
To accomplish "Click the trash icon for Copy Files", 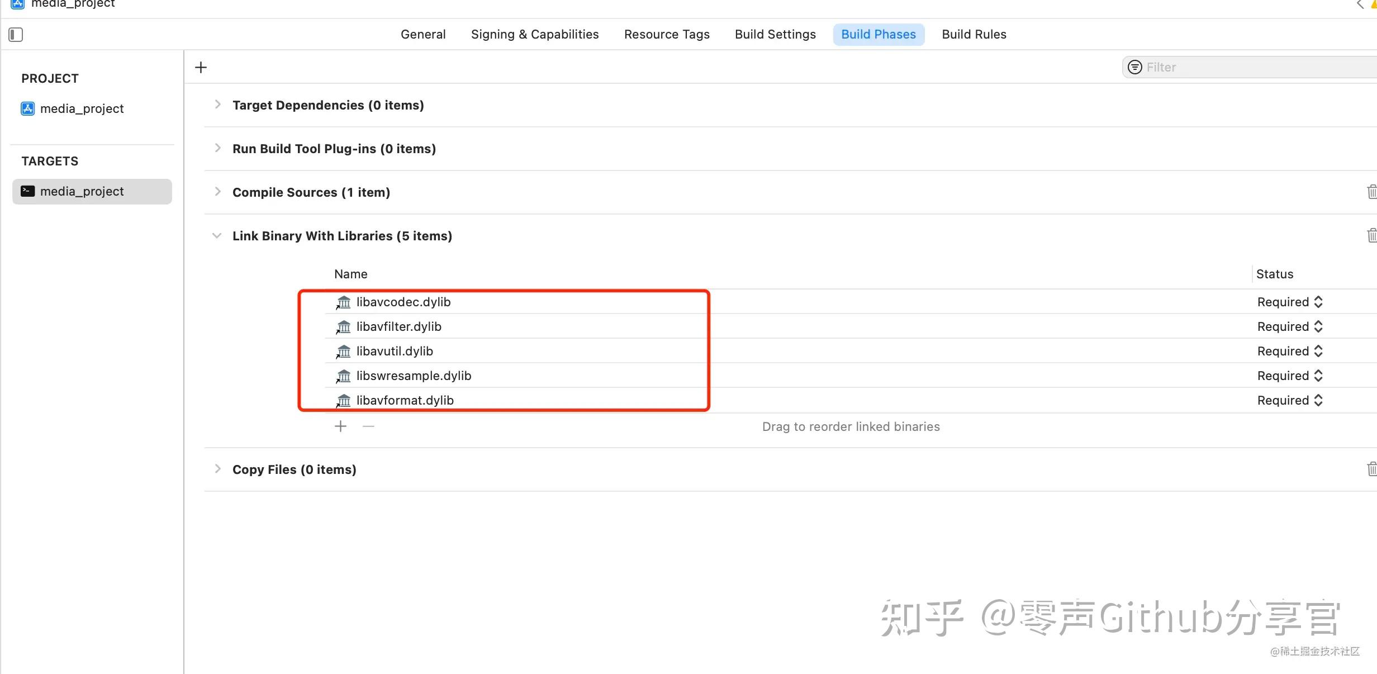I will [x=1372, y=469].
